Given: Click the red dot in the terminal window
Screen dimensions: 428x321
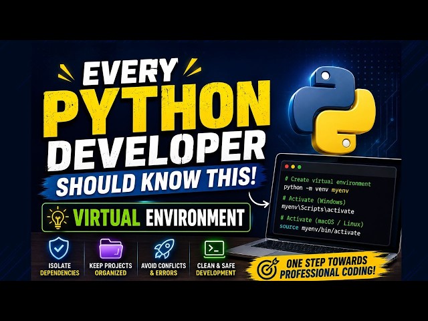Looking at the screenshot, I should [287, 167].
